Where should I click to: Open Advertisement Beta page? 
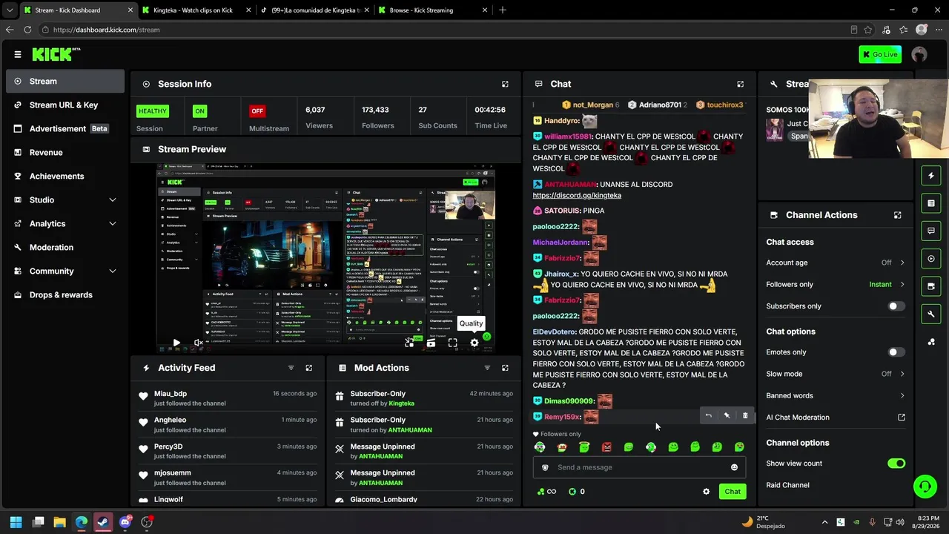(x=65, y=129)
